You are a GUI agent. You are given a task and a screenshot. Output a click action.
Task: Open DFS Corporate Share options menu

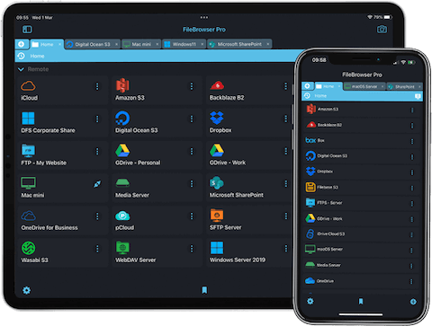(x=97, y=119)
